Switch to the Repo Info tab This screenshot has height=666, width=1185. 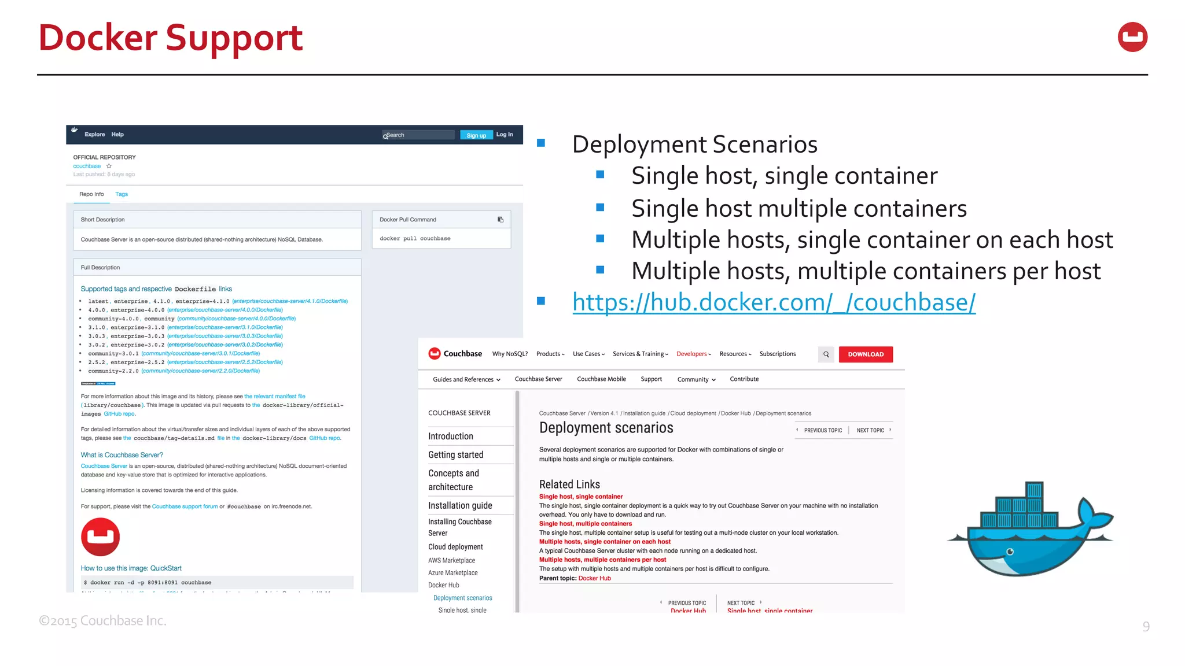[x=91, y=194]
